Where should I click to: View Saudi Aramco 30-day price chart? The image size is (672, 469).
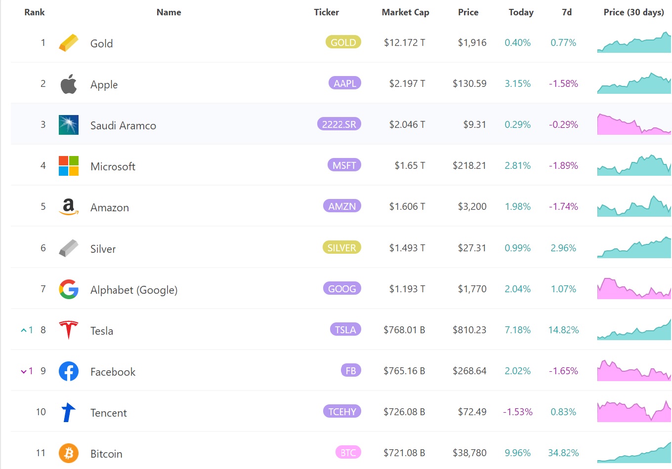pos(634,124)
